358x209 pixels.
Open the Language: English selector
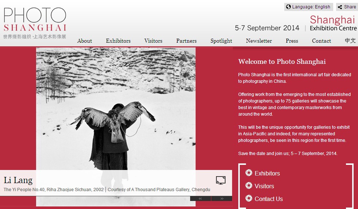pyautogui.click(x=308, y=7)
